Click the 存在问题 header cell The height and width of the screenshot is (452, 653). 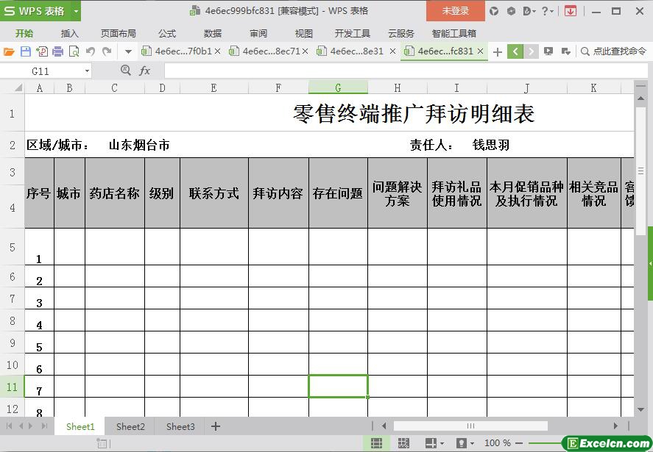click(338, 193)
